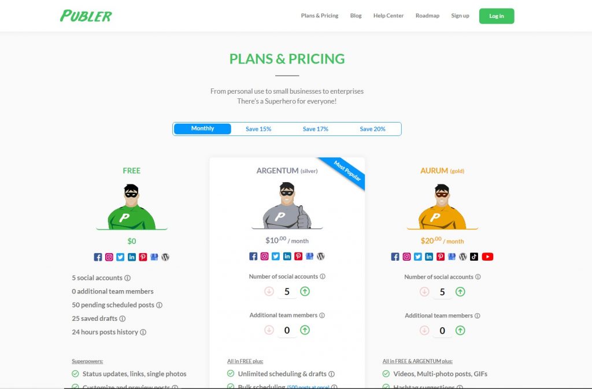Click the Pinterest icon in ARGENTUM plan
The width and height of the screenshot is (592, 389).
298,256
